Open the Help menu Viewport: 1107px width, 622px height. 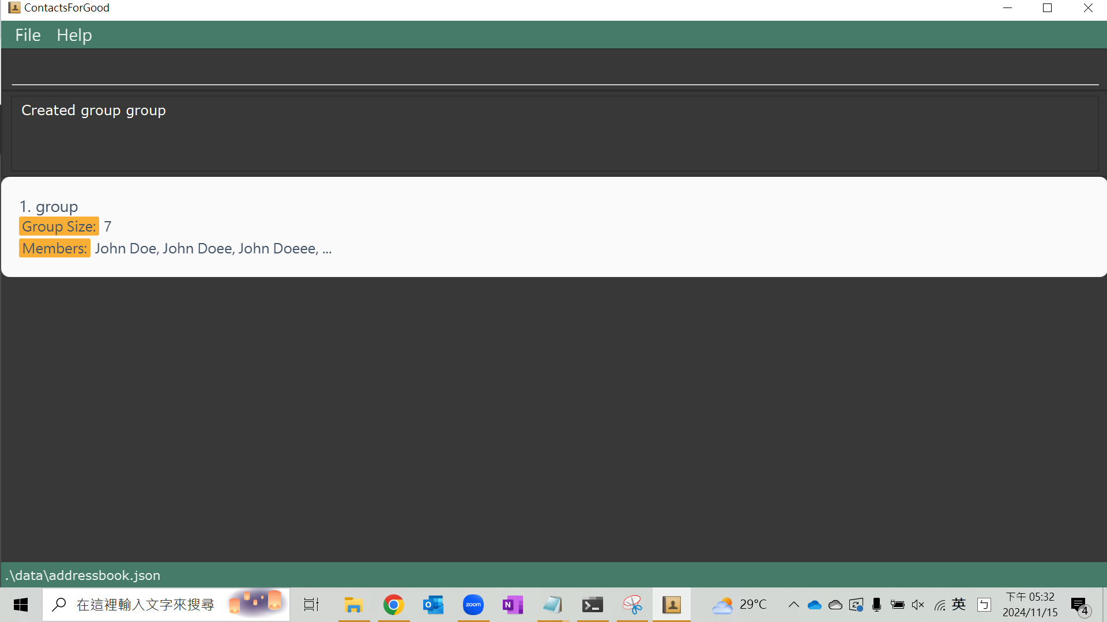pyautogui.click(x=74, y=35)
